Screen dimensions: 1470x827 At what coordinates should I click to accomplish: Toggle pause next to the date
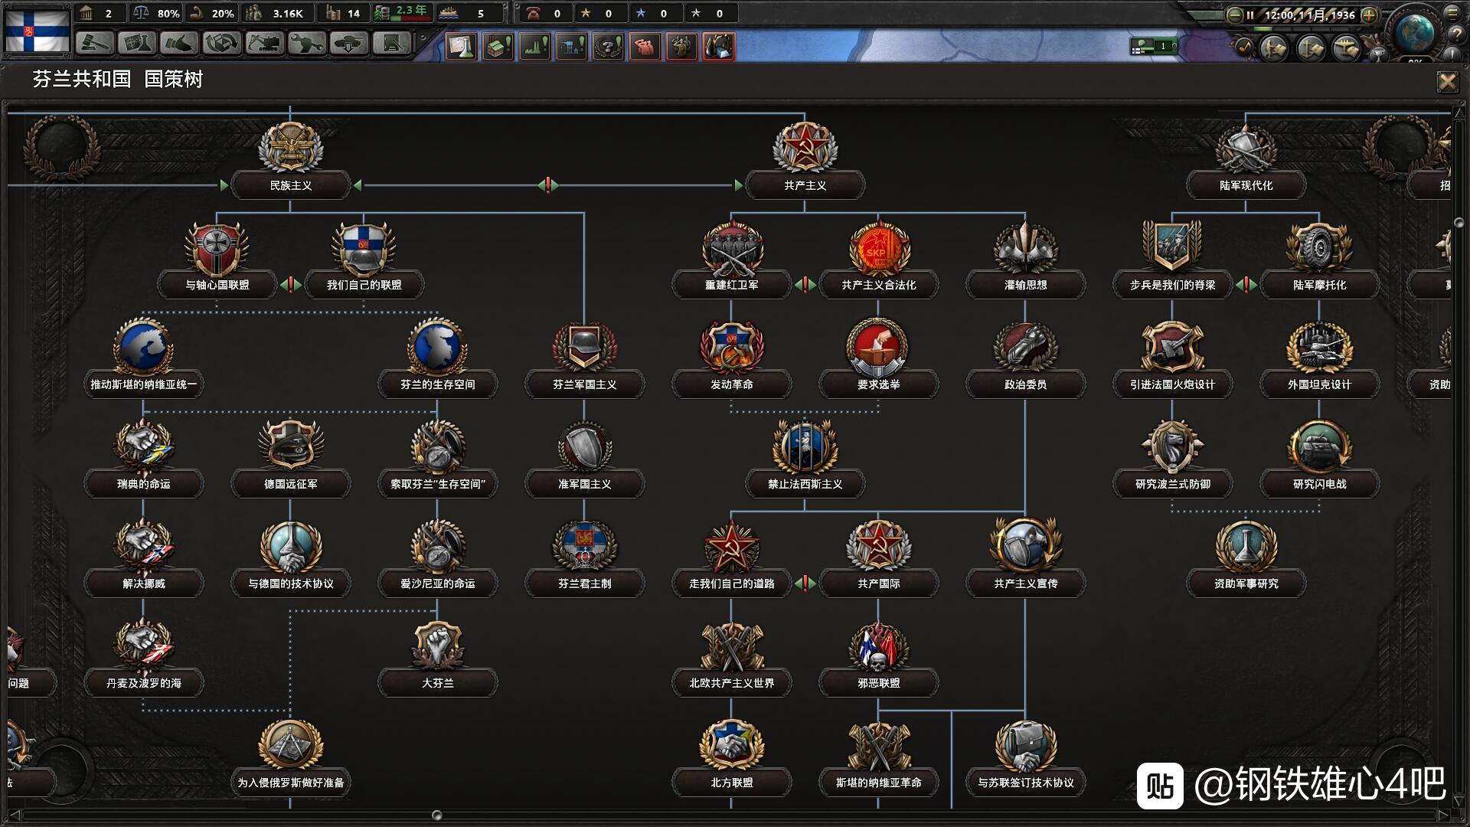click(1250, 15)
